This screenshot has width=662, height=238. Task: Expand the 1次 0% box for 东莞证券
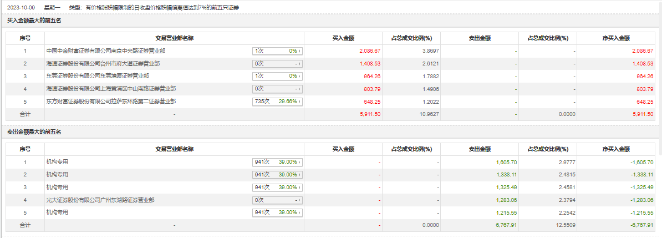(x=277, y=76)
